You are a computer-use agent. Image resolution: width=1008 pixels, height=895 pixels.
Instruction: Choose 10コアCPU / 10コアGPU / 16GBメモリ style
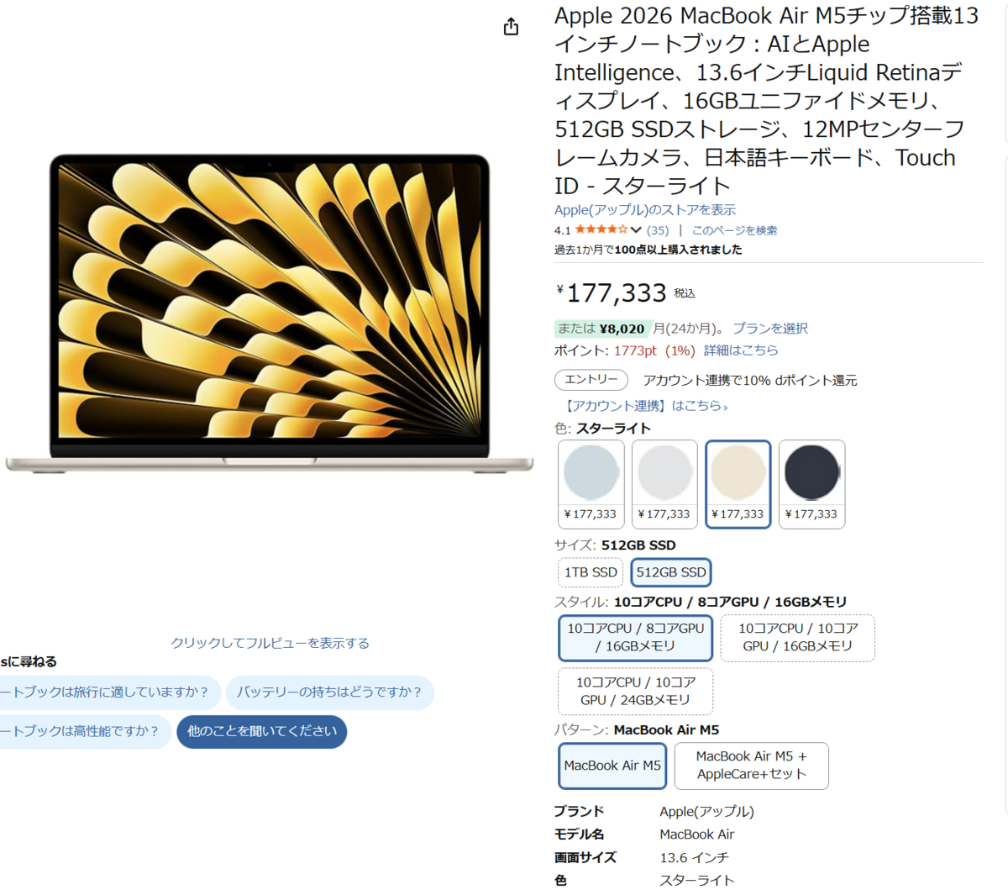click(x=798, y=637)
